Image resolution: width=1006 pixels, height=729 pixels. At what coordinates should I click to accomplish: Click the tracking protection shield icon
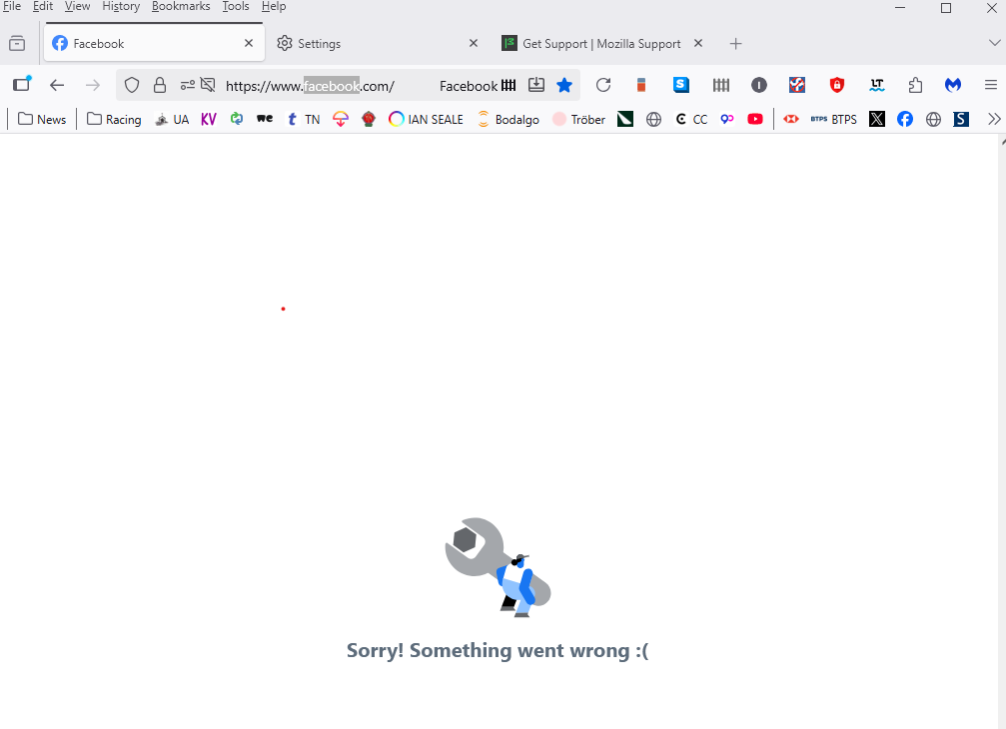(132, 85)
